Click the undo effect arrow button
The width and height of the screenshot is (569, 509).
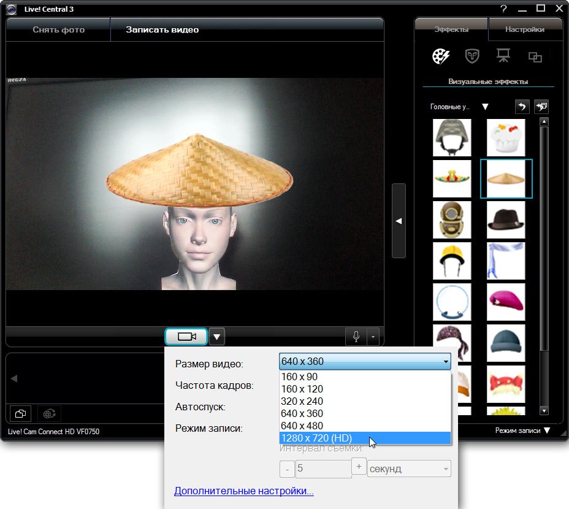(x=522, y=107)
